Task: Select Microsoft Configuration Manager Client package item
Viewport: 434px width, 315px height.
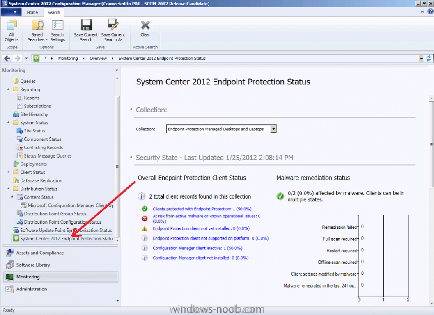Action: click(x=70, y=205)
